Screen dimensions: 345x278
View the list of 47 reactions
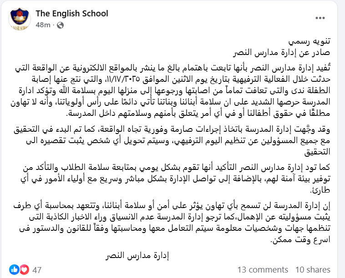coord(37,270)
